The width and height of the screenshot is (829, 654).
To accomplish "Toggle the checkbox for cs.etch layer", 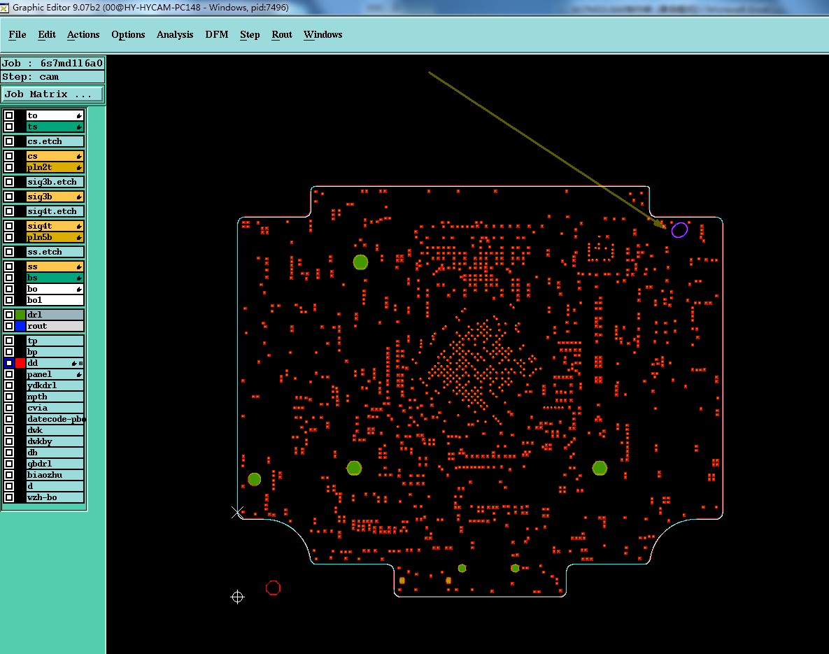I will click(x=9, y=141).
